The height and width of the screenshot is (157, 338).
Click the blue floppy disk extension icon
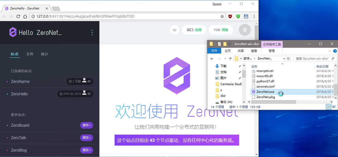(246, 16)
